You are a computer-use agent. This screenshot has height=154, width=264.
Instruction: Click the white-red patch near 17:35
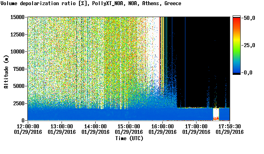coord(216,114)
